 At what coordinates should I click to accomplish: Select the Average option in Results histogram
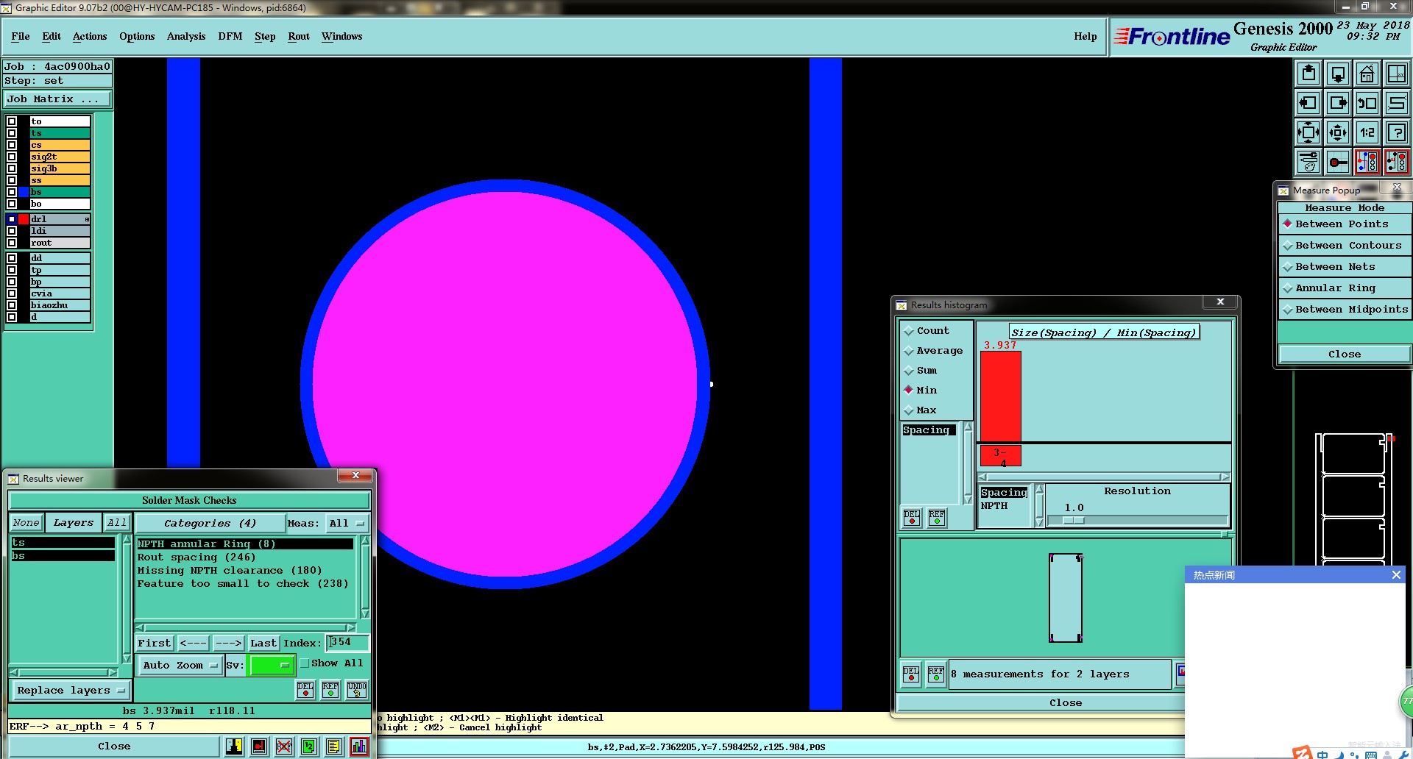coord(933,351)
